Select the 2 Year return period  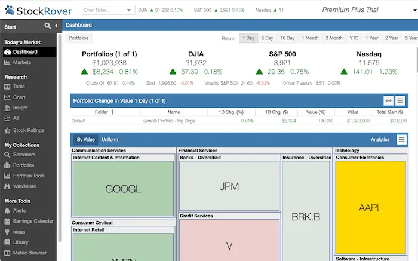pos(391,38)
